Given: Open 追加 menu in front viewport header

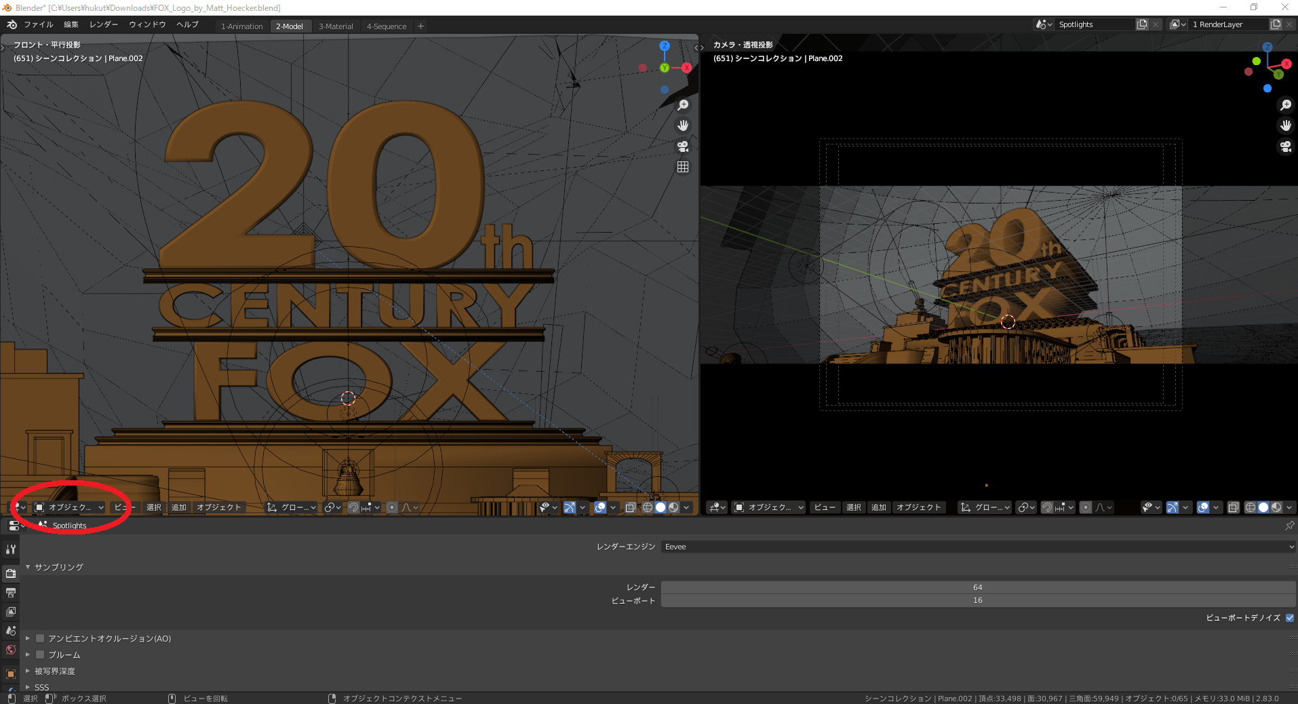Looking at the screenshot, I should pyautogui.click(x=179, y=507).
